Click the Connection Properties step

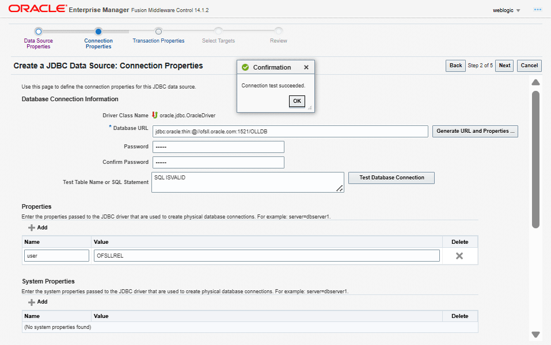point(98,32)
